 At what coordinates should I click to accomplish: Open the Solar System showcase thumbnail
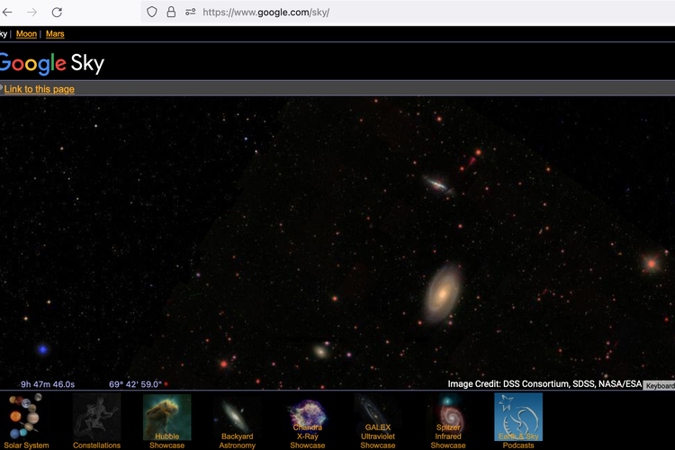[24, 417]
